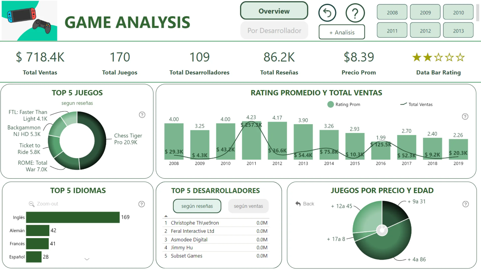This screenshot has width=481, height=271.
Task: Click the Data Bar Rating stars
Action: tap(438, 57)
